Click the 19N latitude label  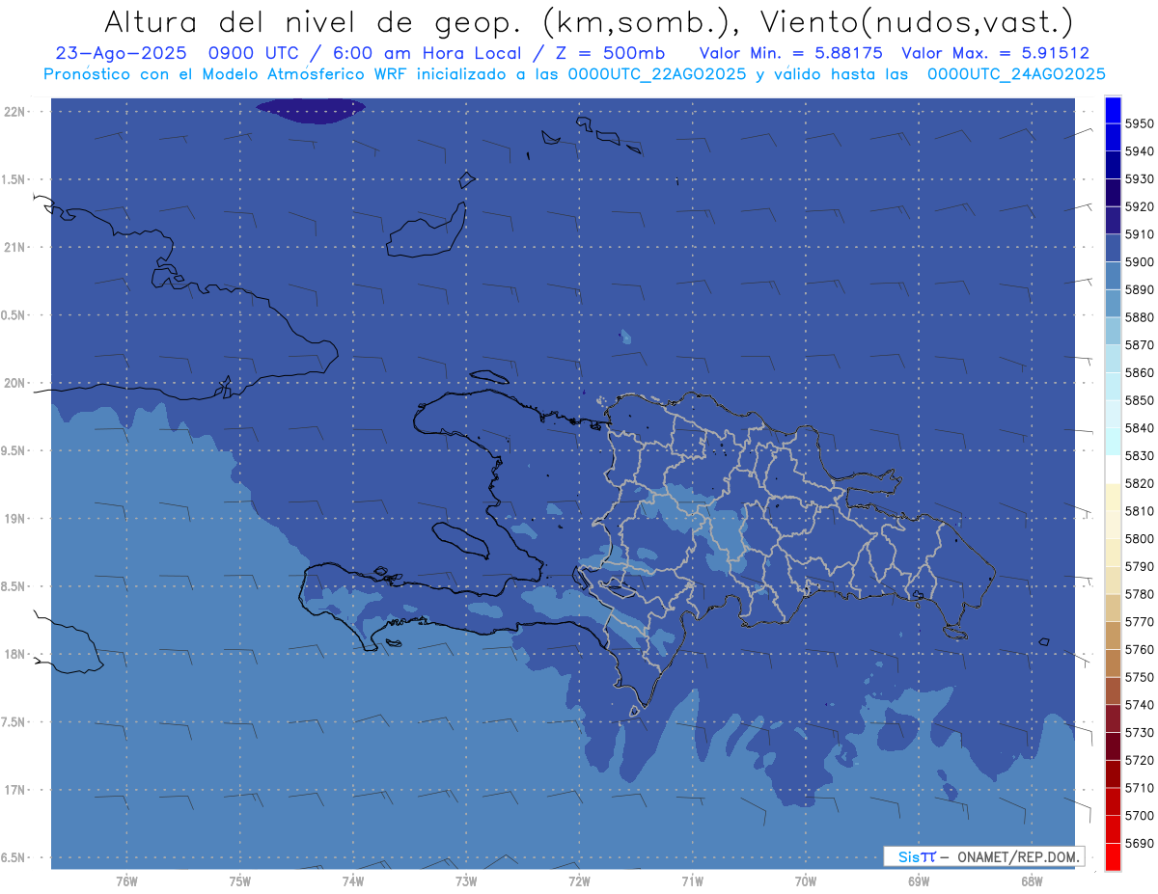coord(15,518)
